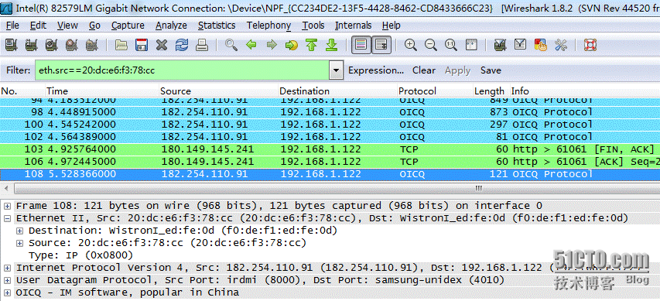
Task: Open the help lifebuoy icon
Action: pyautogui.click(x=590, y=45)
